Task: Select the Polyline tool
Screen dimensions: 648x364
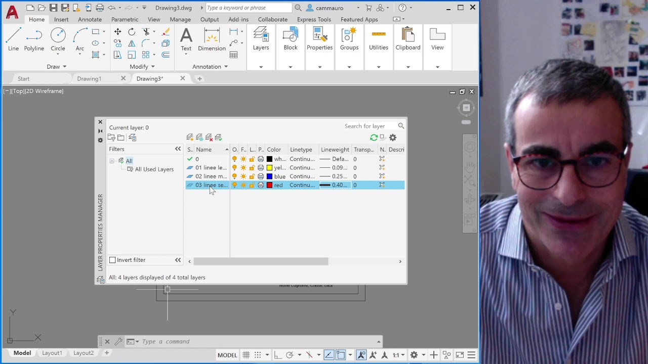Action: click(34, 39)
